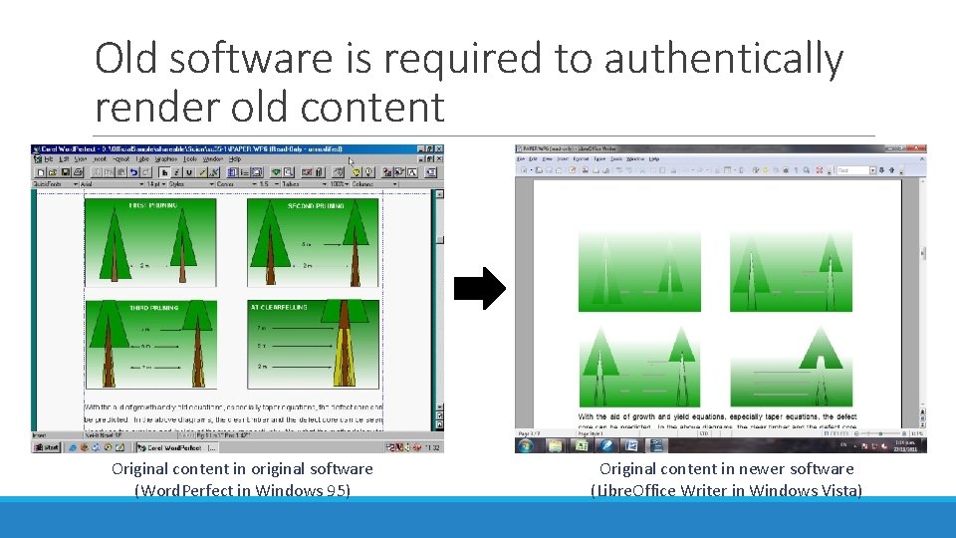The image size is (956, 538).
Task: Click the lightbulb PerfectExpert icon in WordPerfect
Action: [368, 172]
